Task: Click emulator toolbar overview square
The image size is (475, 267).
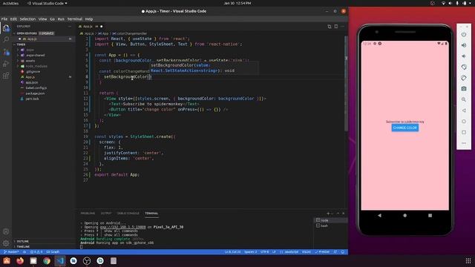Action: click(x=464, y=132)
